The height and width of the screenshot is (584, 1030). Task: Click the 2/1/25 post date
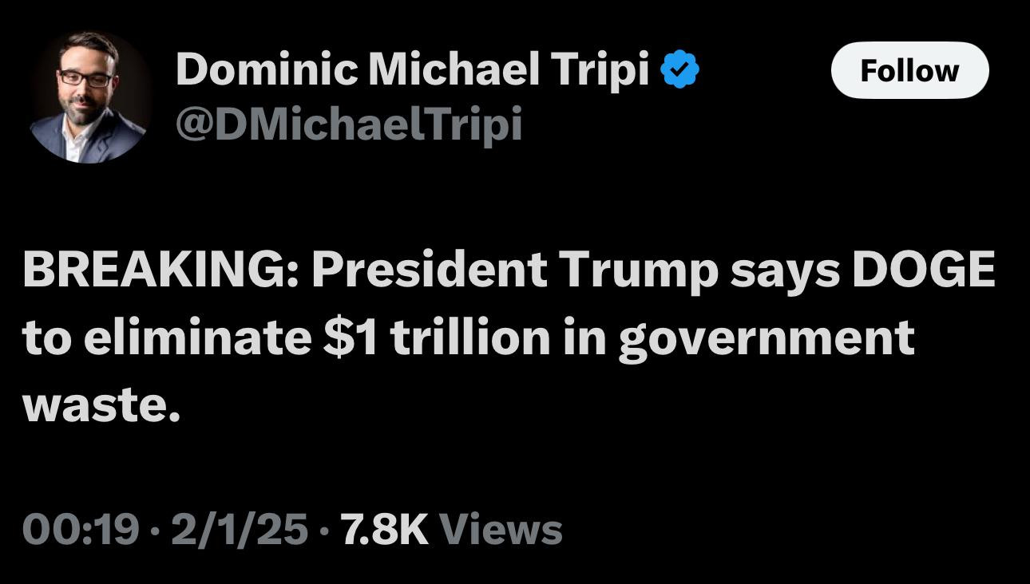(x=239, y=529)
